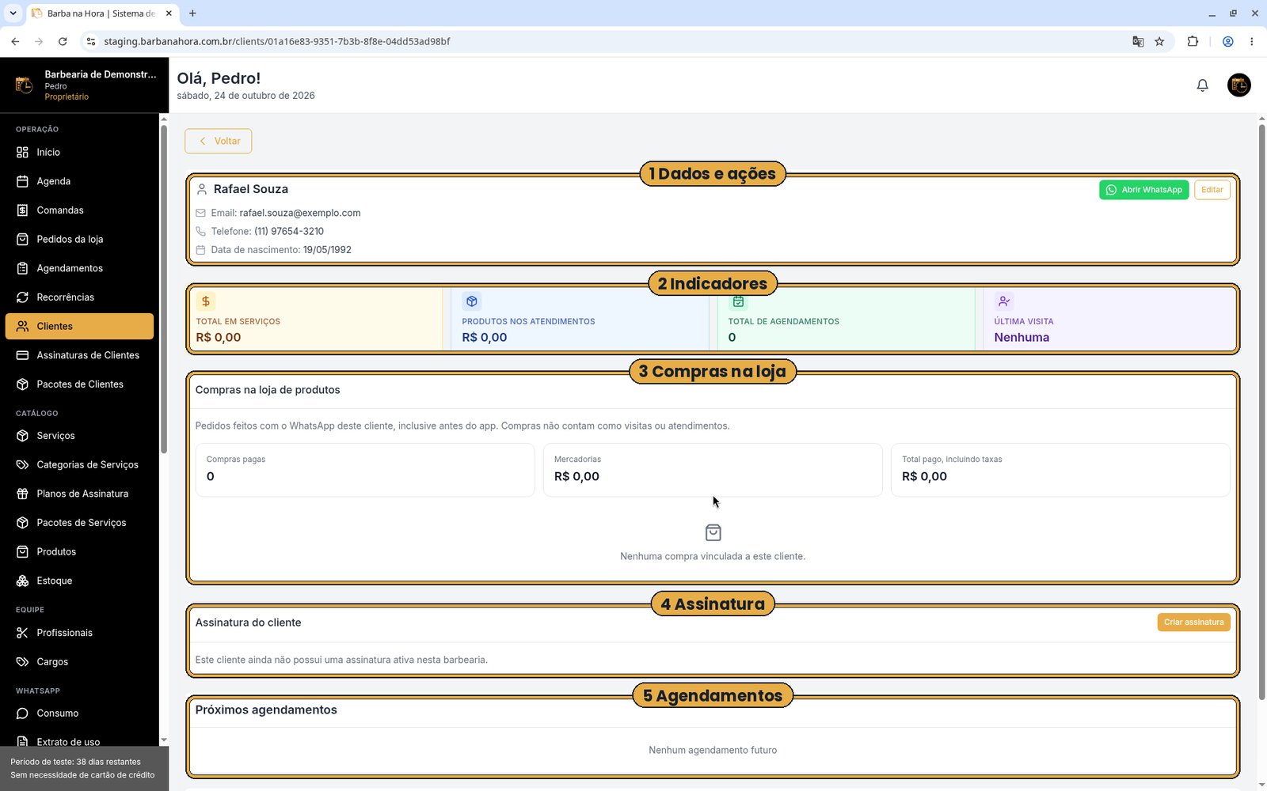The width and height of the screenshot is (1267, 791).
Task: Bookmark page with the star icon
Action: coord(1159,41)
